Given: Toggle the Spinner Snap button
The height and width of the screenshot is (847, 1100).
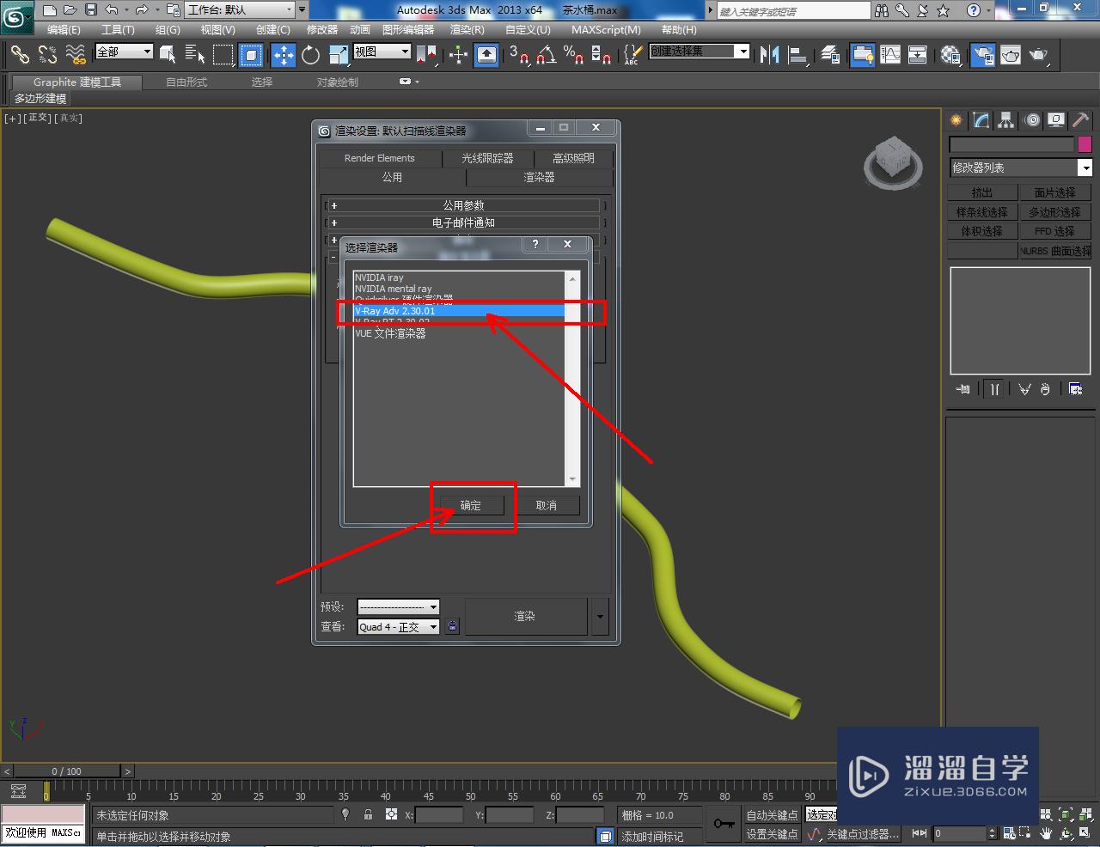Looking at the screenshot, I should 602,55.
